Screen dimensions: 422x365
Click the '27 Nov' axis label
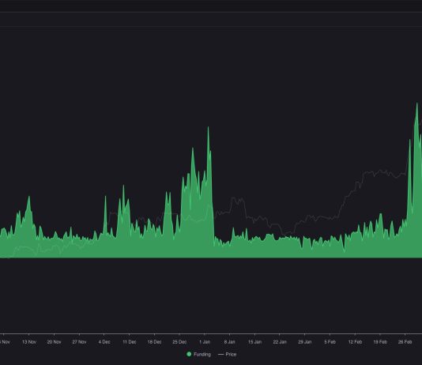coord(79,342)
